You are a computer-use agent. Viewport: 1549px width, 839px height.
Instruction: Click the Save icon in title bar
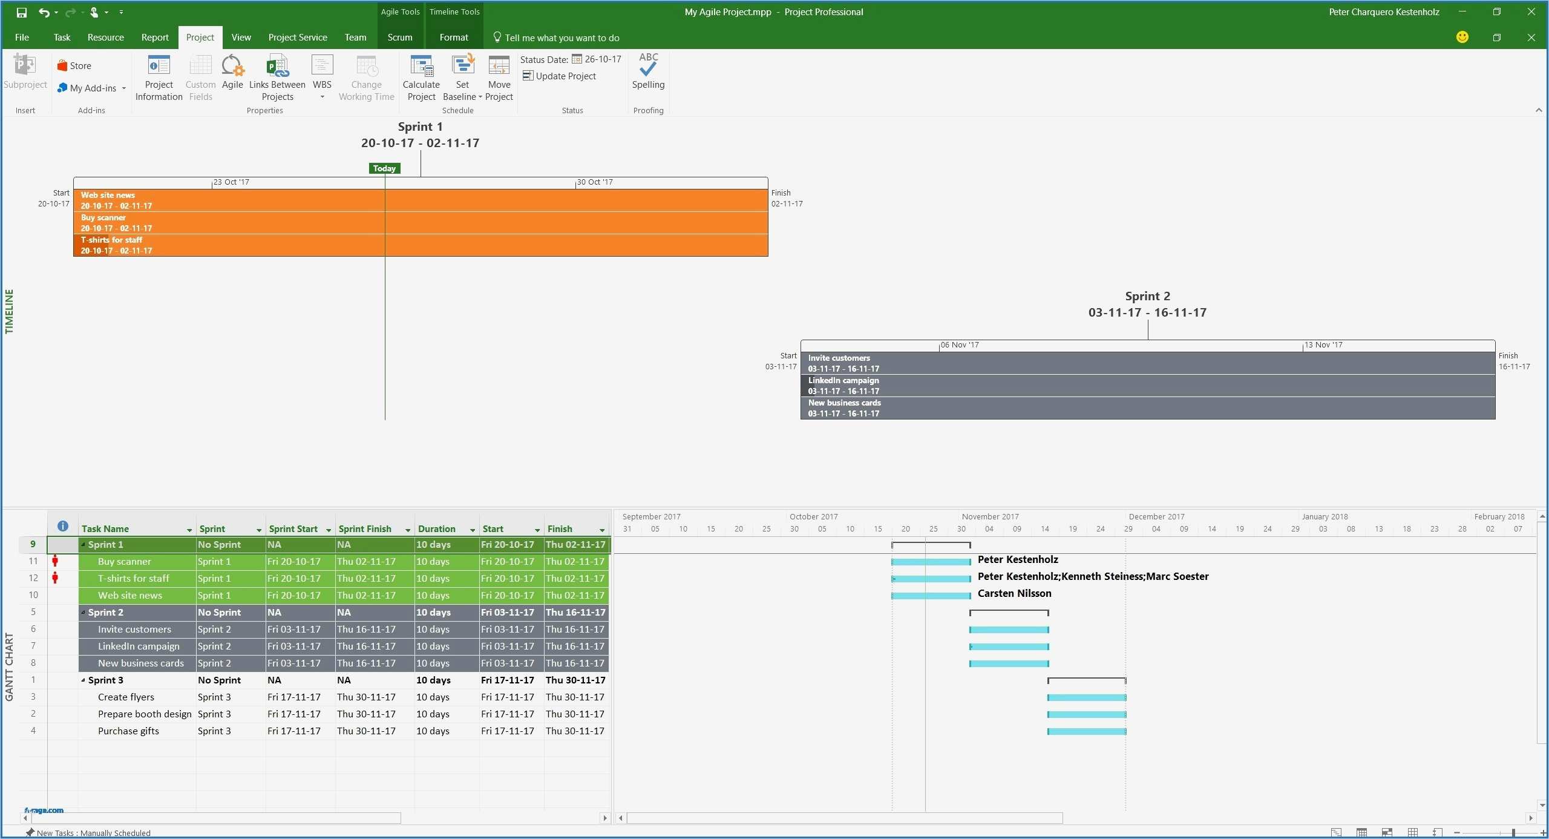pyautogui.click(x=22, y=12)
